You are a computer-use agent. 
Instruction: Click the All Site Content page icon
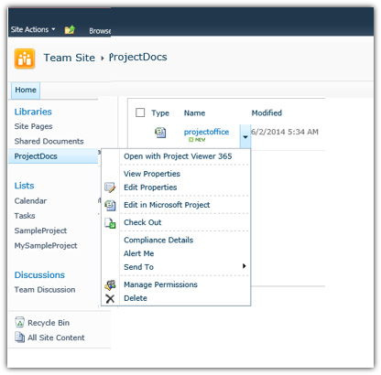pos(19,337)
